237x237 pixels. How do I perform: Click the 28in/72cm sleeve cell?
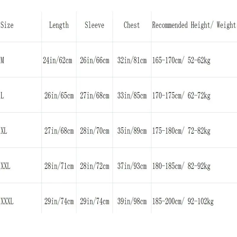click(95, 166)
